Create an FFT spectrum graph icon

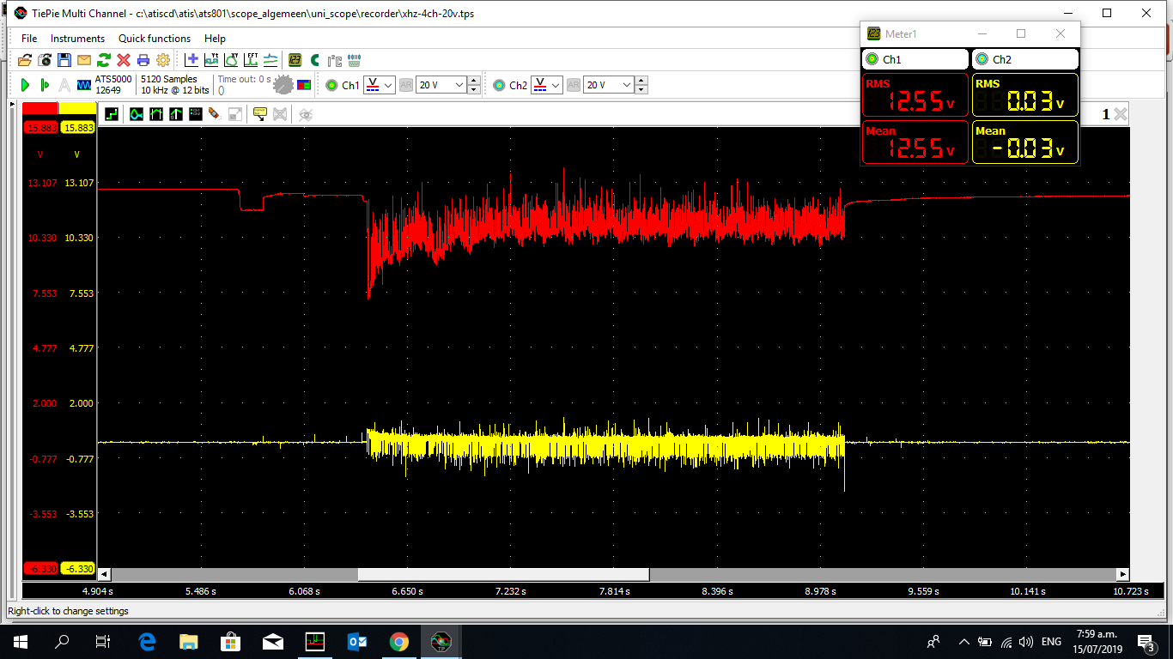coord(251,60)
